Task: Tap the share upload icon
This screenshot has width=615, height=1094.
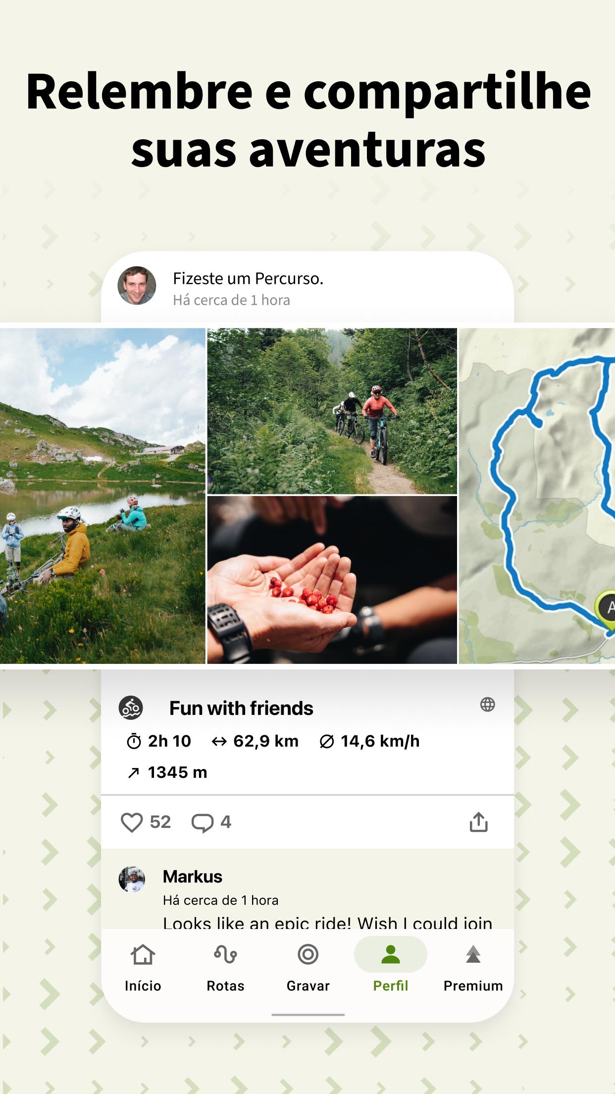Action: click(x=478, y=822)
